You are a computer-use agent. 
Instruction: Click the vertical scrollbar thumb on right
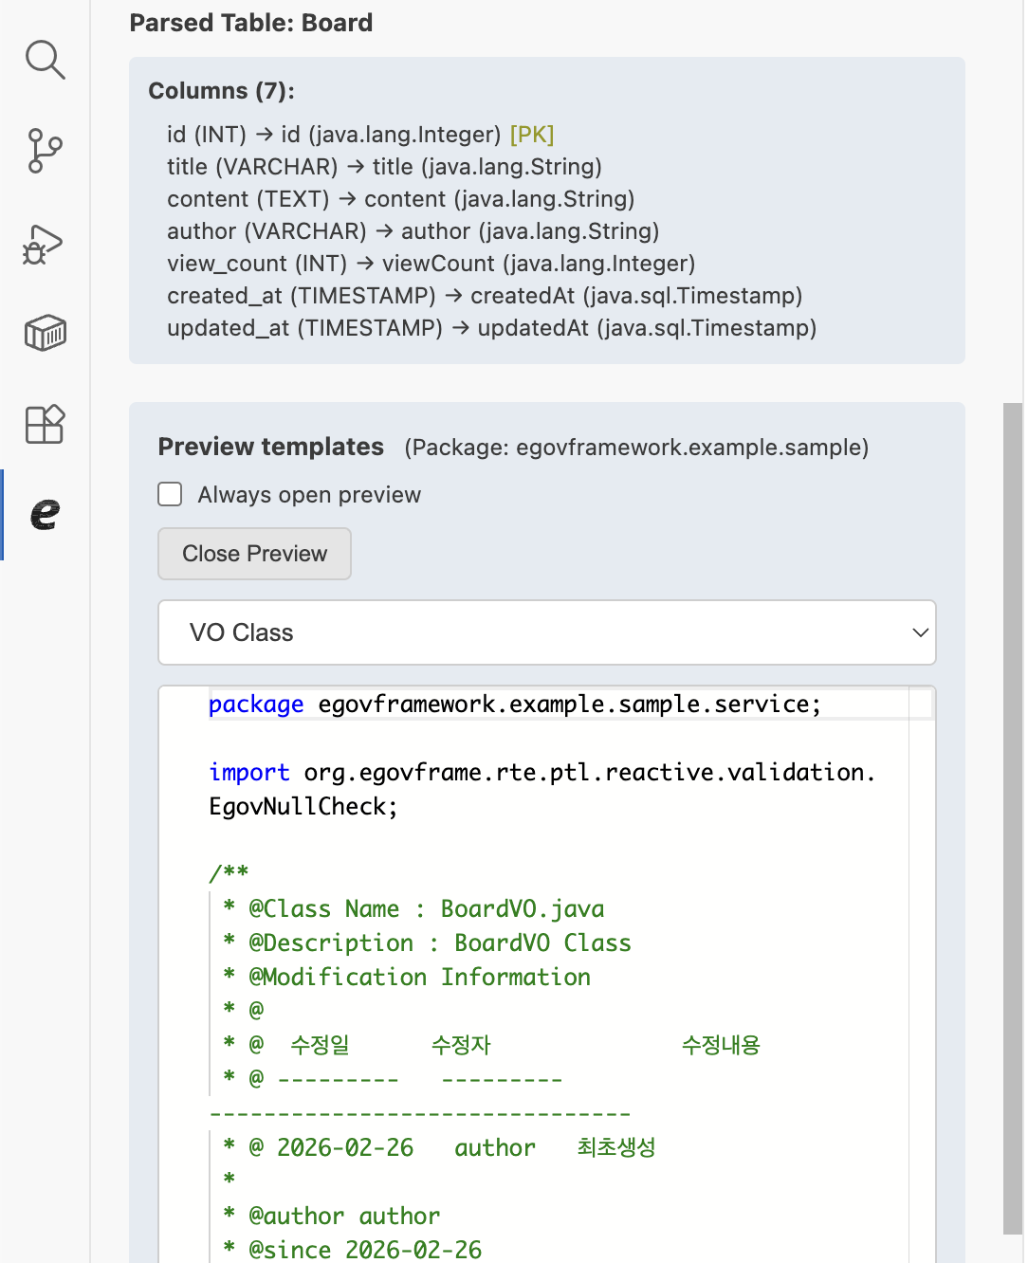pyautogui.click(x=1012, y=815)
